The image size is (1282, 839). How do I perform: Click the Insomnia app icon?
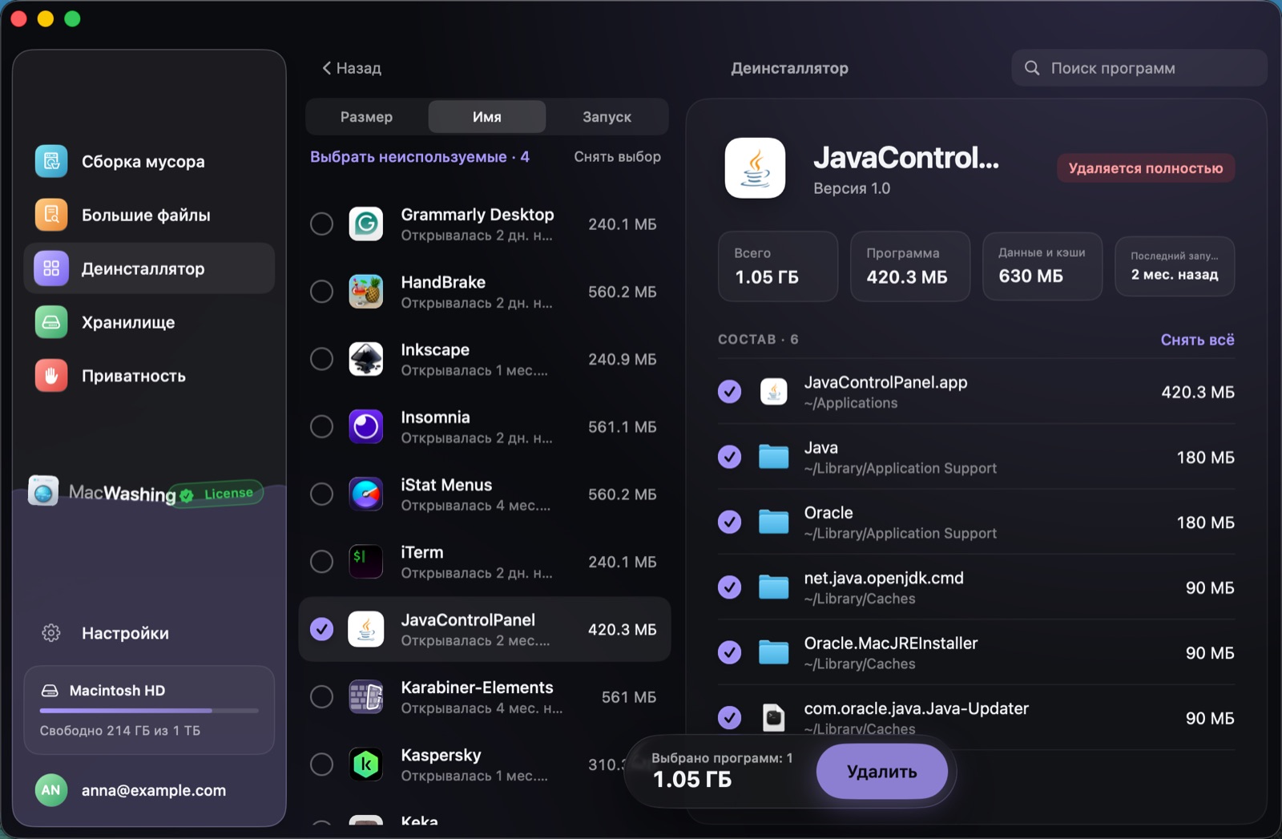366,426
